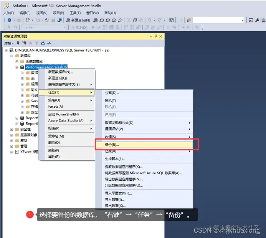
Task: Click the Connect plug icon in Object Explorer
Action: 18,43
